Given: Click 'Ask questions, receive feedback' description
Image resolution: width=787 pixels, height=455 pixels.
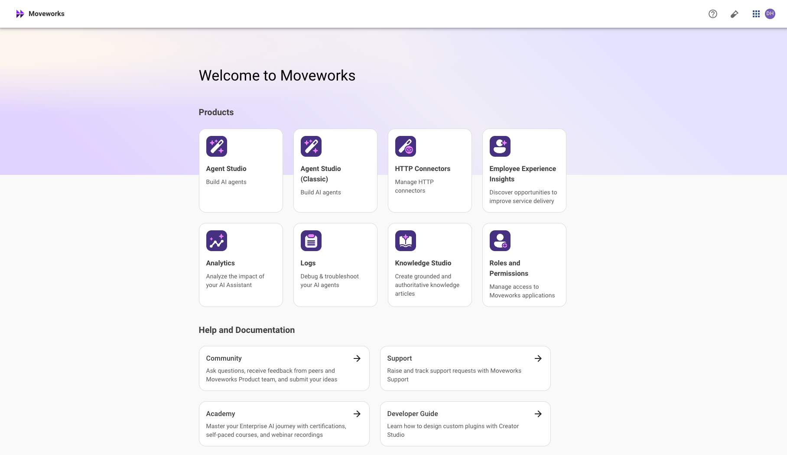Looking at the screenshot, I should (272, 375).
